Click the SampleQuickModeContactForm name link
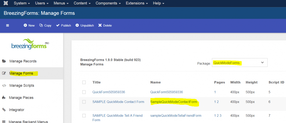 coord(174,102)
